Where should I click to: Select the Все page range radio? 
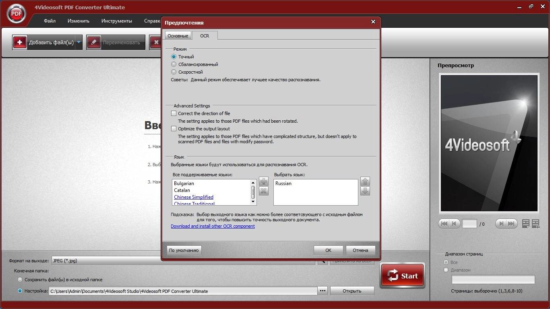point(446,262)
